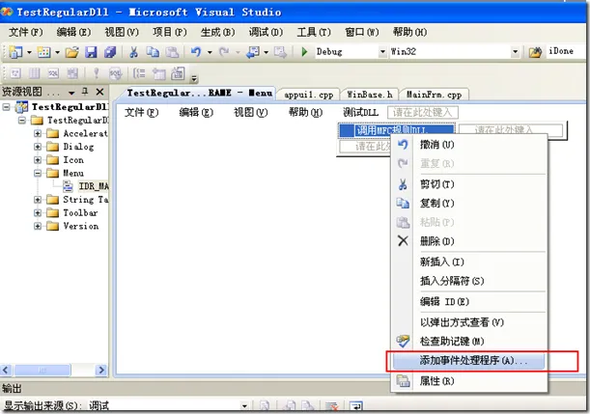Screen dimensions: 590x414
Task: Open the 调试(D) menu
Action: pyautogui.click(x=266, y=32)
